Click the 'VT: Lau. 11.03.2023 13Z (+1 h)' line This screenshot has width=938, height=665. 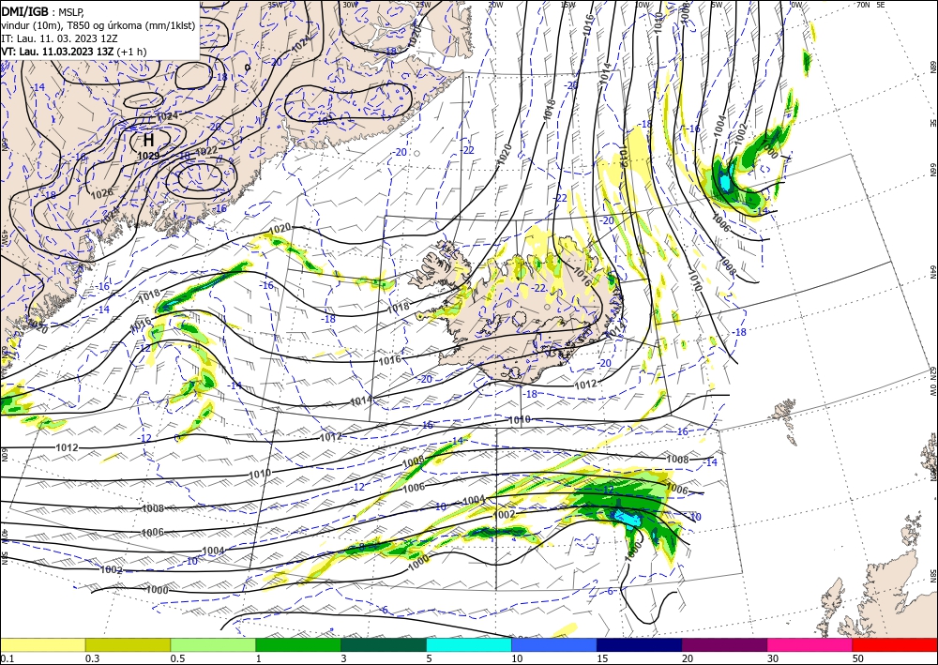click(x=73, y=52)
